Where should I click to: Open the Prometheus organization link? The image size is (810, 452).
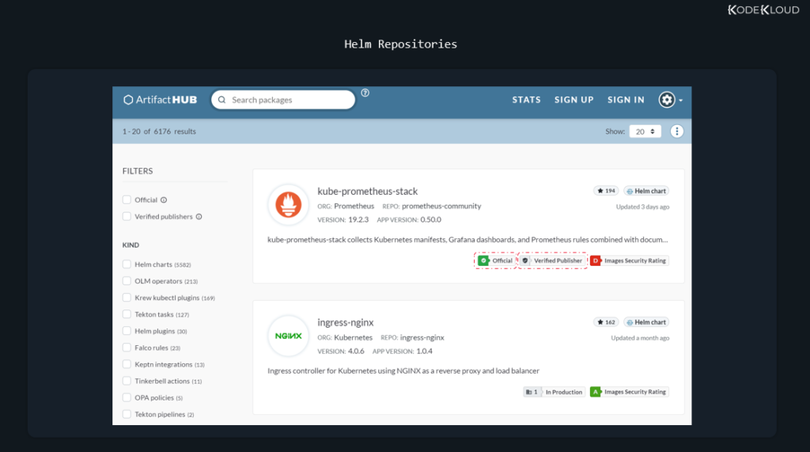click(x=354, y=206)
